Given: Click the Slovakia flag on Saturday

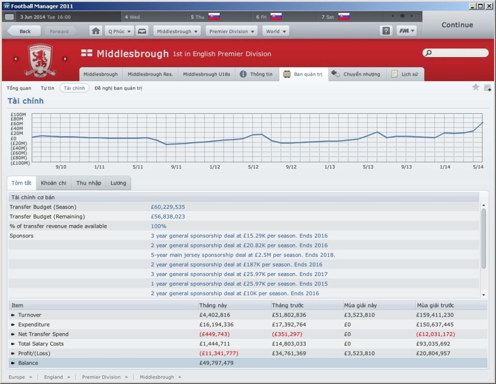Looking at the screenshot, I should pyautogui.click(x=344, y=16).
